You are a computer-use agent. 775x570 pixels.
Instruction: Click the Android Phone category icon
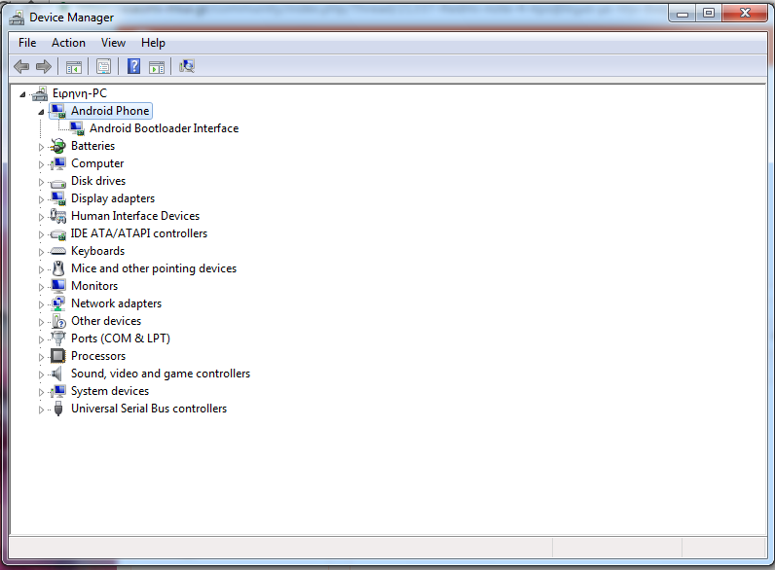58,111
